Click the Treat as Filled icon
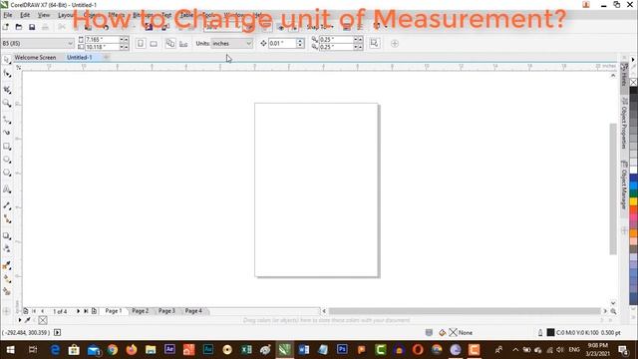Screen dimensions: 638x359 (x=374, y=43)
